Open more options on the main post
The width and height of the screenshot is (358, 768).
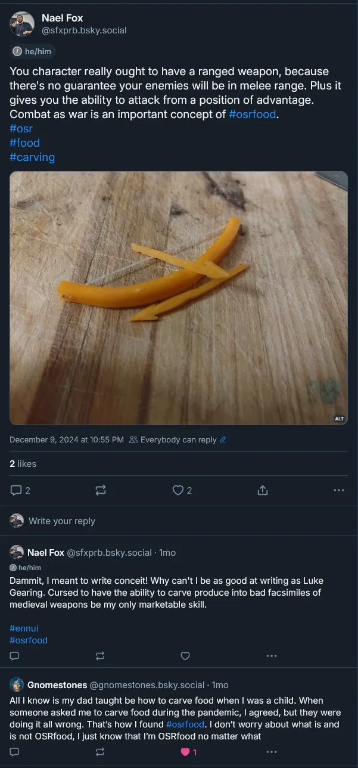pos(339,490)
